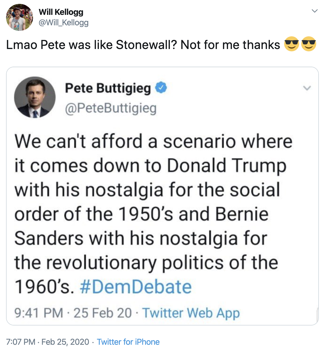The image size is (326, 353).
Task: Open the Pete Buttigieg display name
Action: click(108, 88)
